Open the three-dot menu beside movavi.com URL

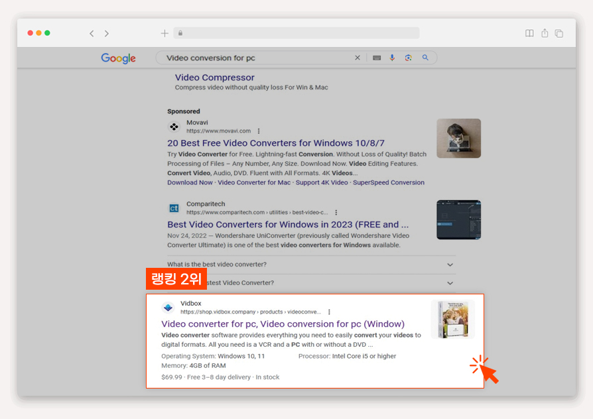[x=259, y=131]
